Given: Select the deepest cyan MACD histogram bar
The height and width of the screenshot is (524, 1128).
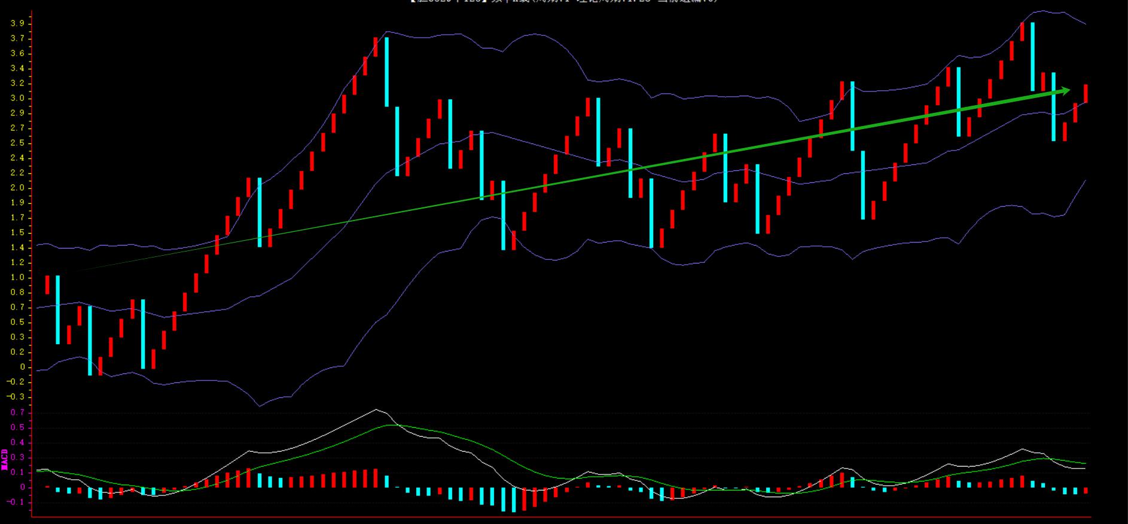Looking at the screenshot, I should pyautogui.click(x=513, y=500).
